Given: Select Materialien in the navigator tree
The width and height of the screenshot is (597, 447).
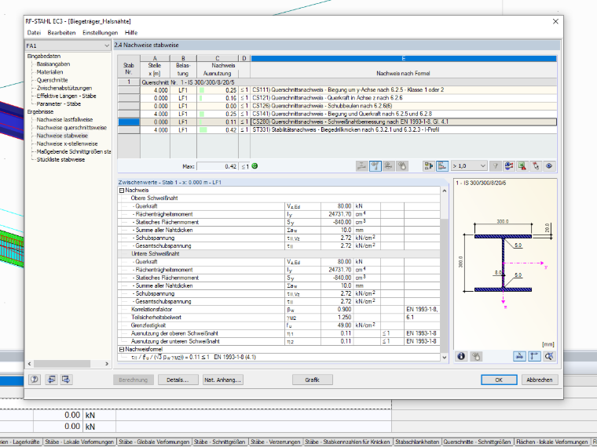Looking at the screenshot, I should 49,72.
